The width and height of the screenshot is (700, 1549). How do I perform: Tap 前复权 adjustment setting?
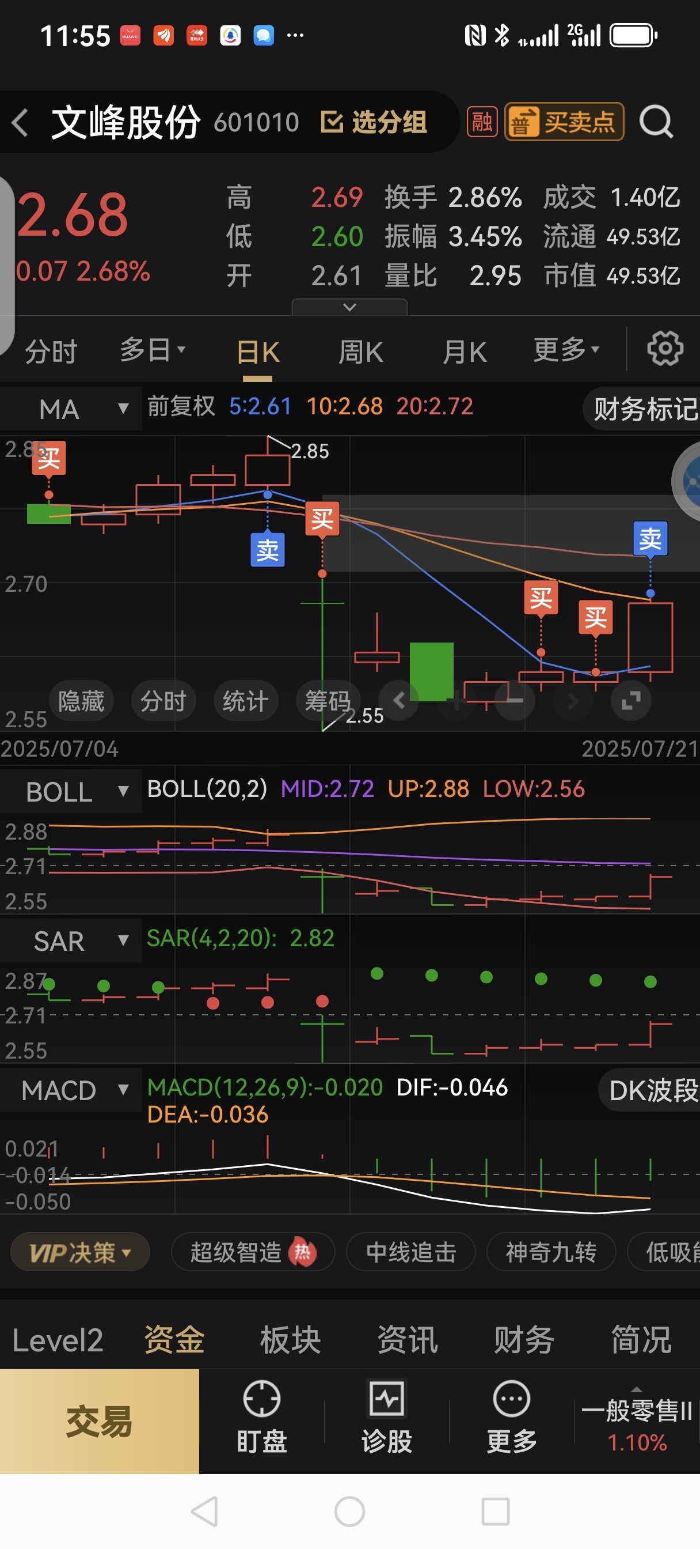coord(181,406)
